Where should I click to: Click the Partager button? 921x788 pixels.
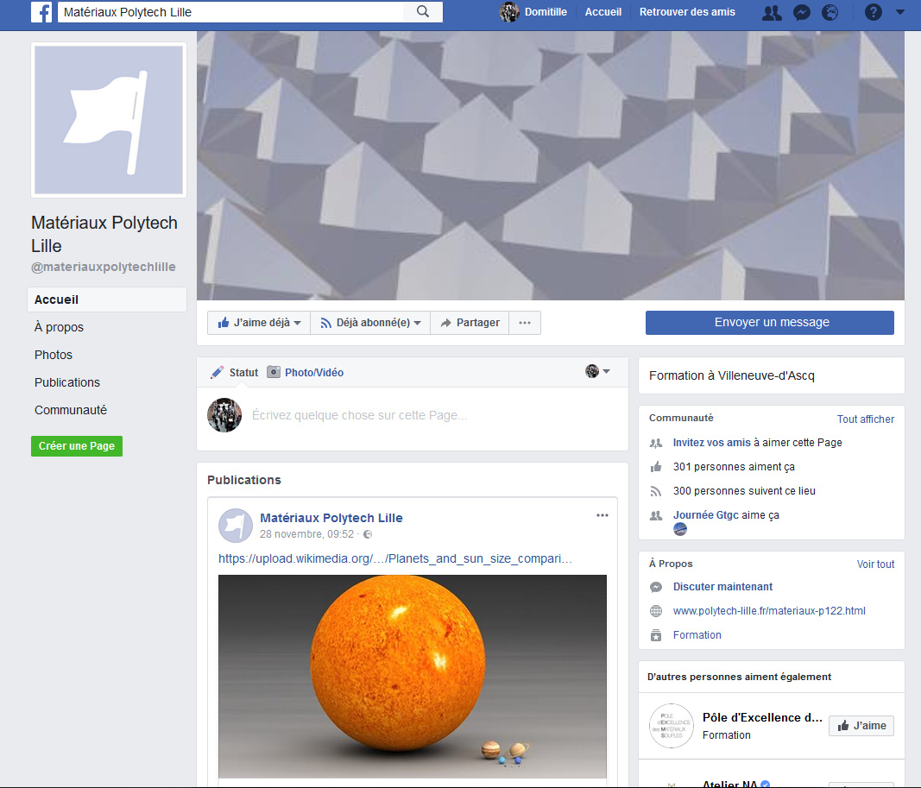[x=470, y=323]
